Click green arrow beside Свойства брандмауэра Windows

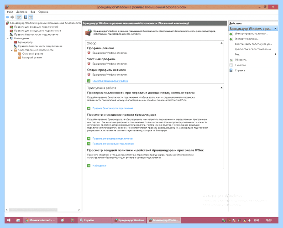pos(89,81)
